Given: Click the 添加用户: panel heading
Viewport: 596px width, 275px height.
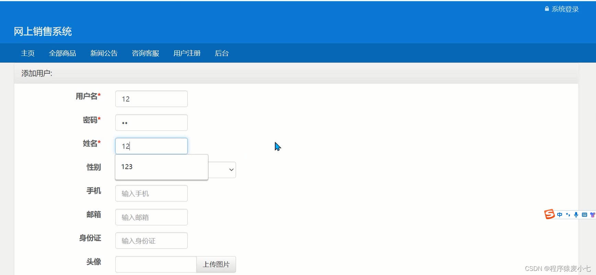Looking at the screenshot, I should (x=37, y=73).
